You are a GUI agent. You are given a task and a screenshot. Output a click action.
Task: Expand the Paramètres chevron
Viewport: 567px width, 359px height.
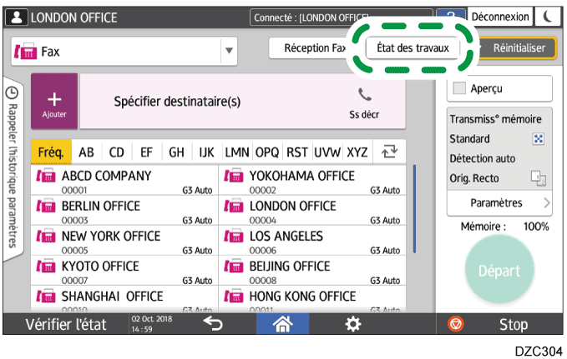click(x=546, y=202)
